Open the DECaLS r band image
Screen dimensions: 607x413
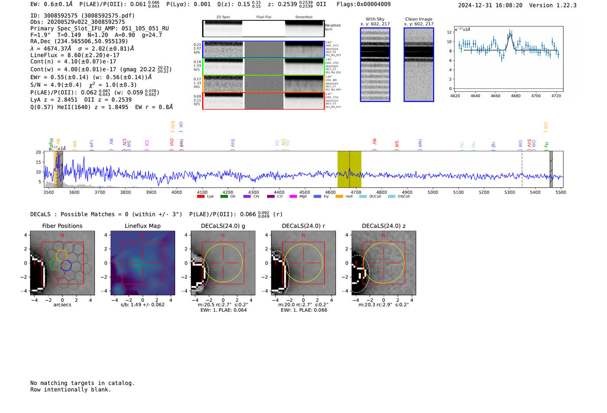click(303, 263)
